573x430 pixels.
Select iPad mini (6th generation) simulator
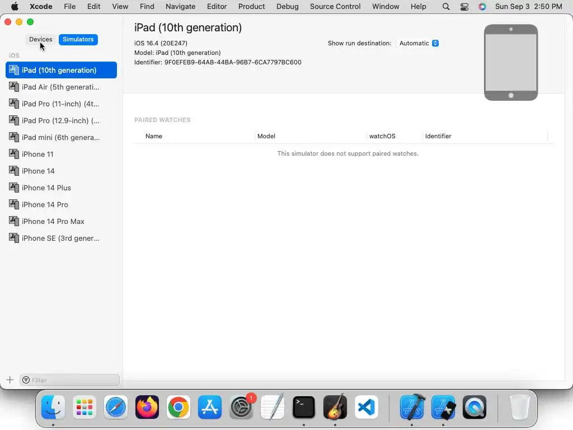click(x=62, y=137)
